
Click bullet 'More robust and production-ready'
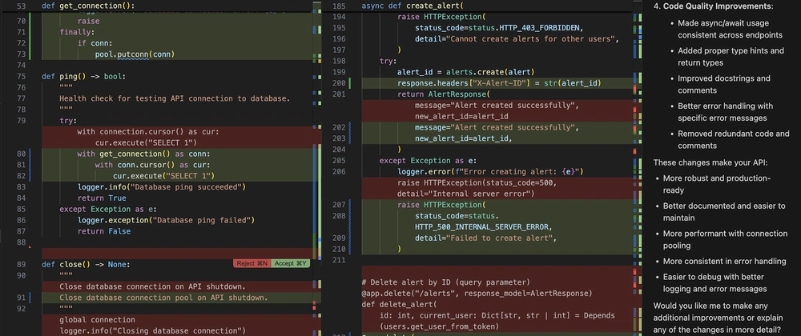coord(718,184)
